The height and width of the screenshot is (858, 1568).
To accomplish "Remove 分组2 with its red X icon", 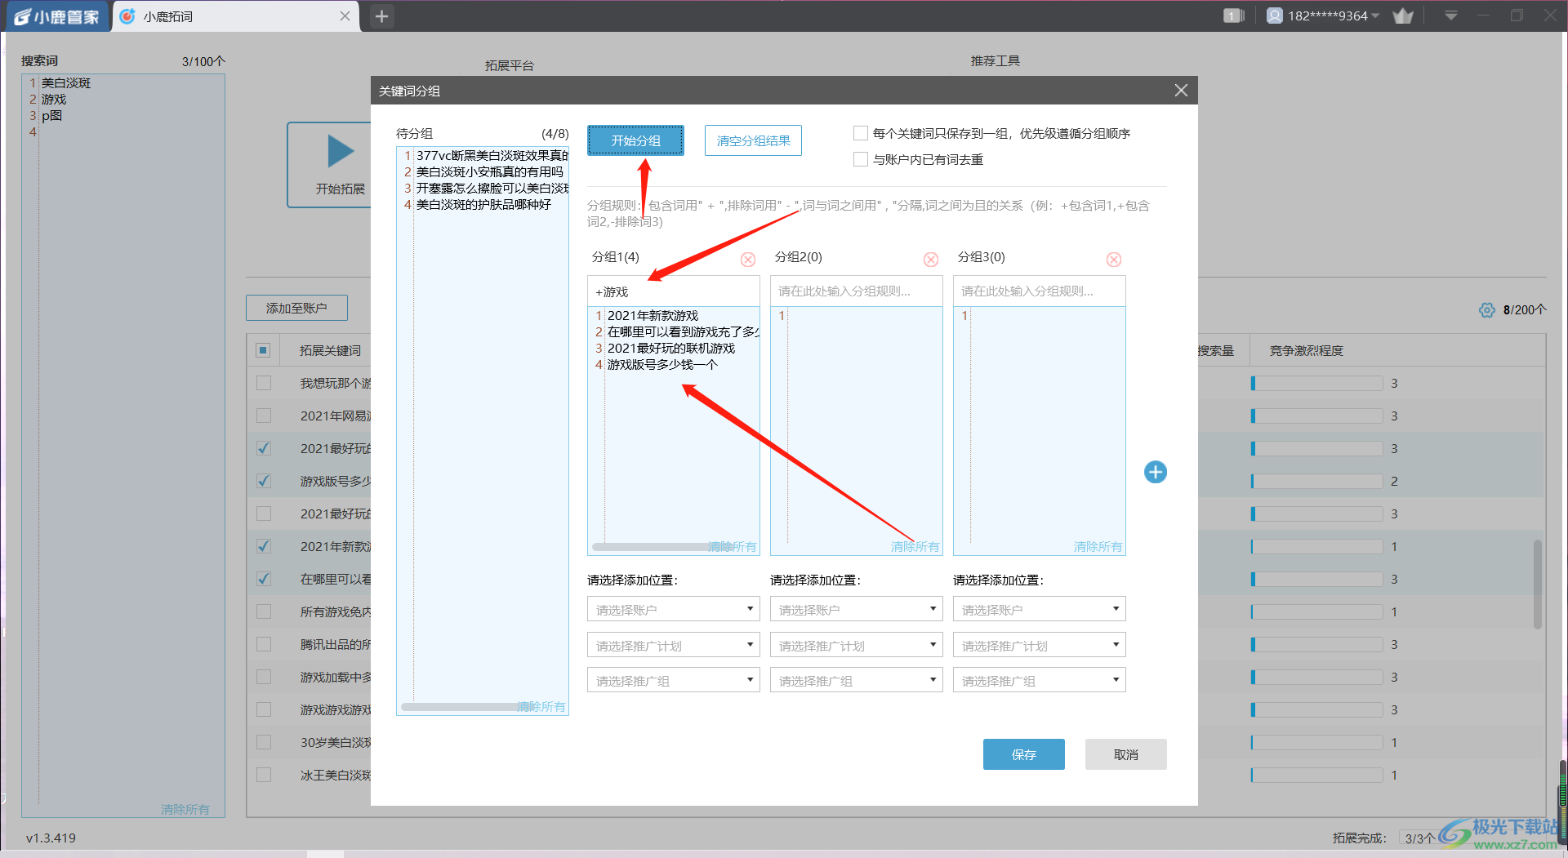I will point(931,260).
